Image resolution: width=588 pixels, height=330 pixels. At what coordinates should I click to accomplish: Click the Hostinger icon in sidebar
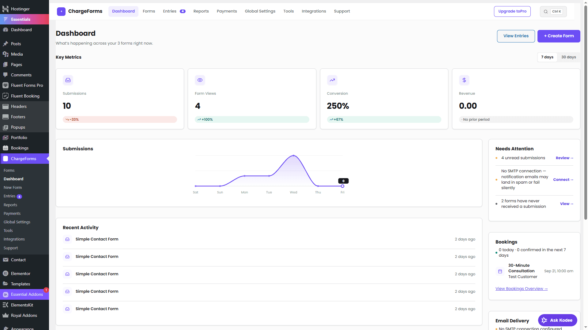click(x=6, y=9)
